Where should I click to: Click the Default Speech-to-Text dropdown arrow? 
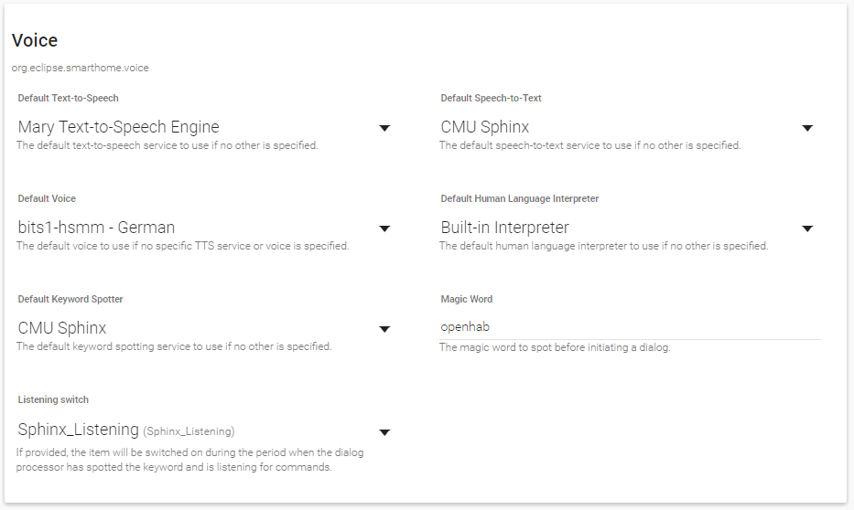(807, 128)
